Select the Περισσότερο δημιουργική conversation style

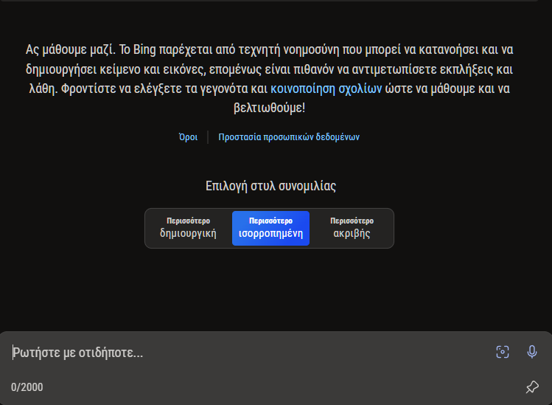click(x=189, y=228)
